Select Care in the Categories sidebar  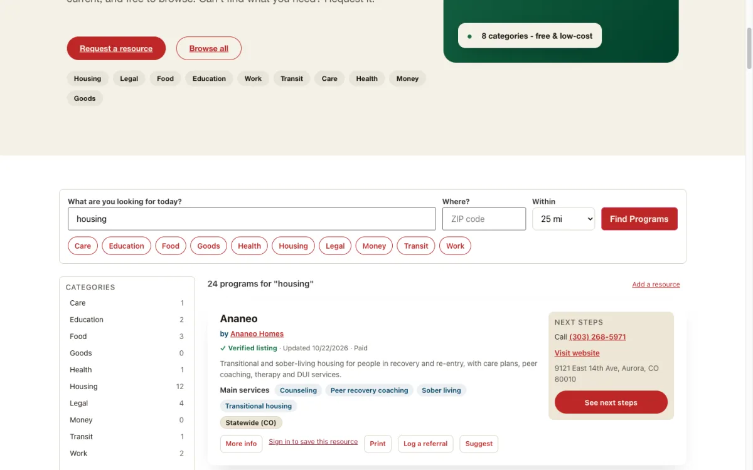[127, 303]
